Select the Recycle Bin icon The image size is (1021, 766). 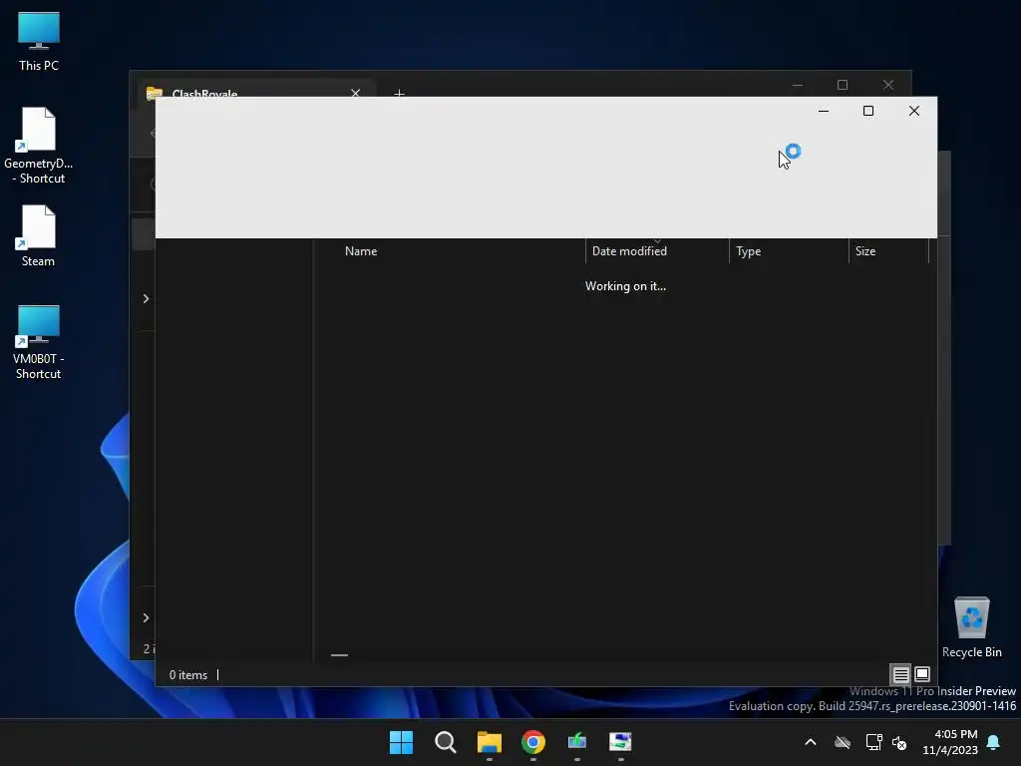(971, 627)
